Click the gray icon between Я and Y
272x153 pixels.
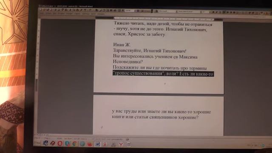(x=113, y=144)
